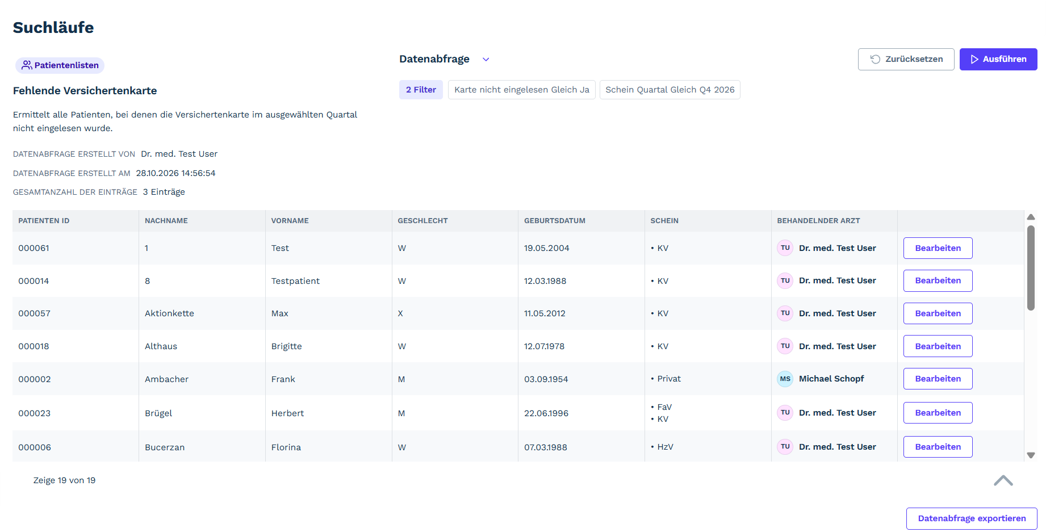Click Bearbeiten for Bucerzan Florina
The image size is (1046, 532).
click(x=938, y=447)
